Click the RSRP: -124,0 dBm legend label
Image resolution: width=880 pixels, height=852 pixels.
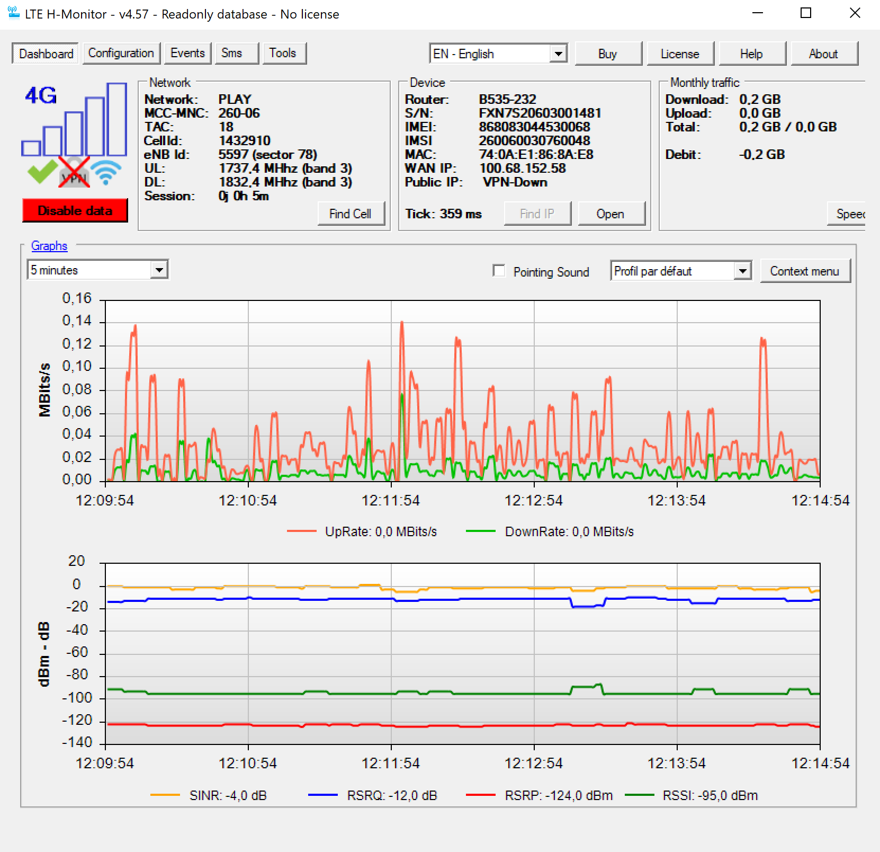[x=559, y=795]
